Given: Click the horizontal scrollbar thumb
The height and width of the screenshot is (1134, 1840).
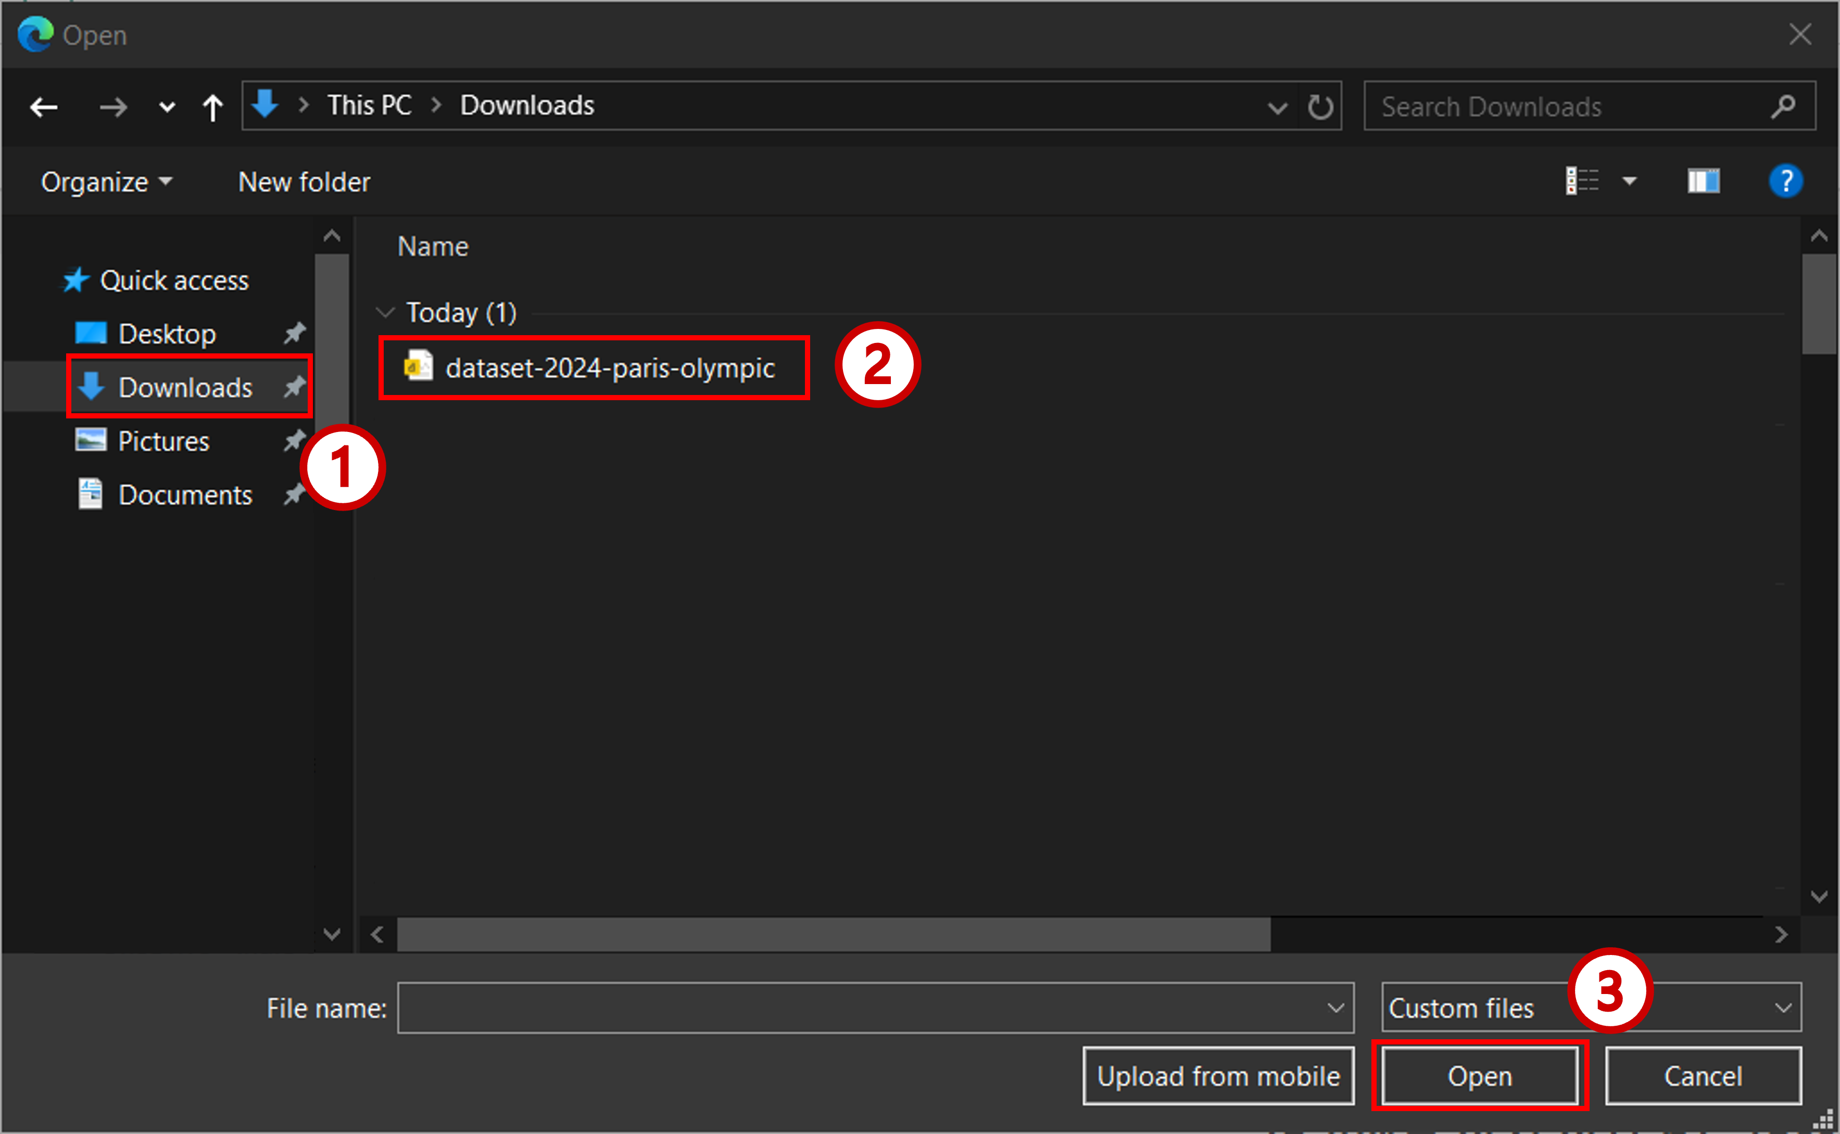Looking at the screenshot, I should pos(834,935).
